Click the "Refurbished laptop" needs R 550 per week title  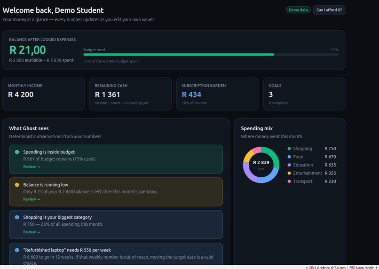pos(67,250)
